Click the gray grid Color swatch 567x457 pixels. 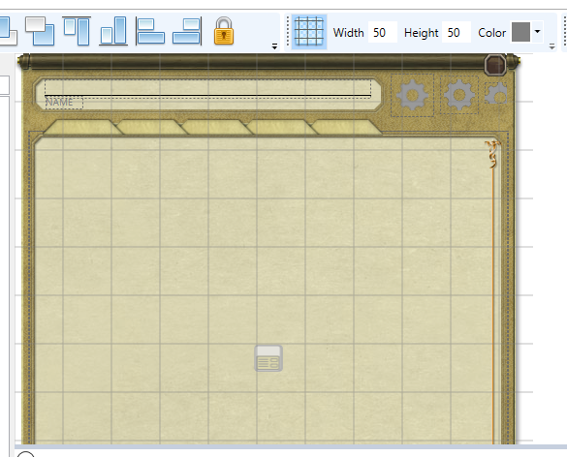pyautogui.click(x=520, y=32)
